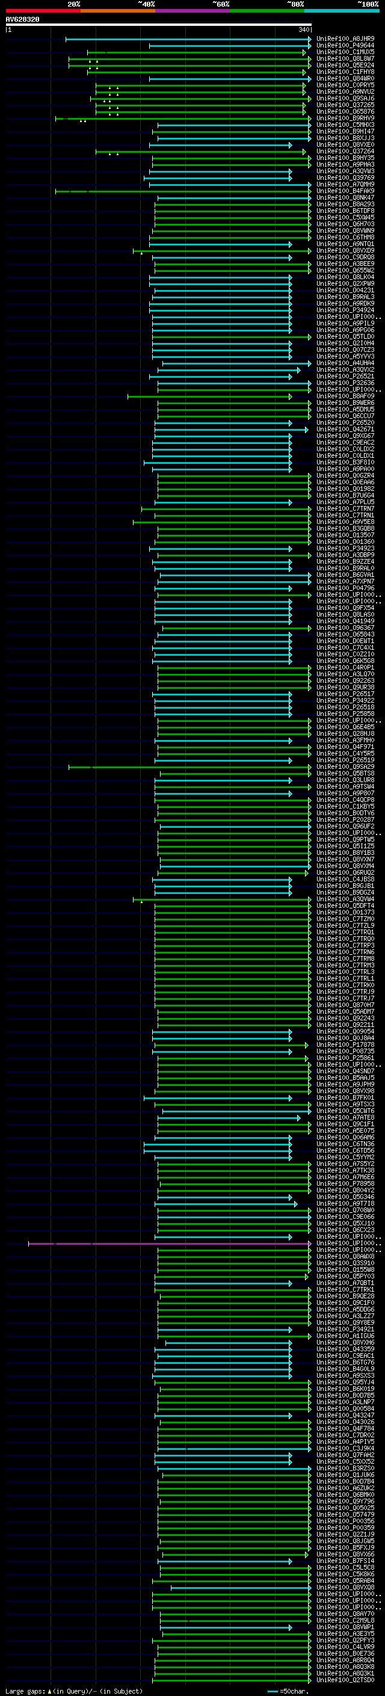Image resolution: width=385 pixels, height=1696 pixels.
Task: Choose hit UniRef100_A9TSW4
Action: (345, 787)
